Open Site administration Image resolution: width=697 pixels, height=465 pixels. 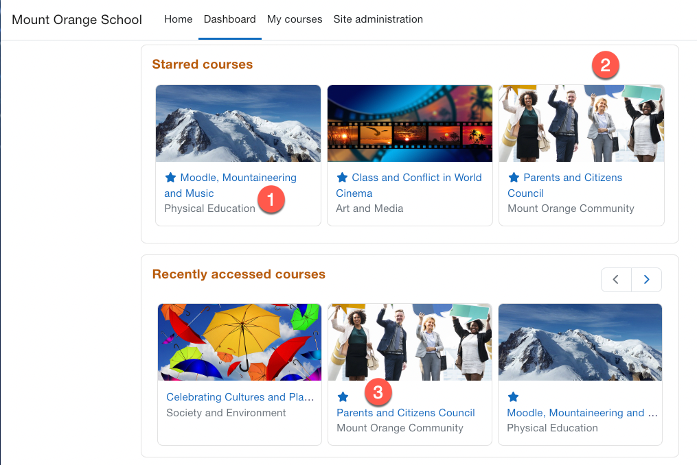click(378, 19)
